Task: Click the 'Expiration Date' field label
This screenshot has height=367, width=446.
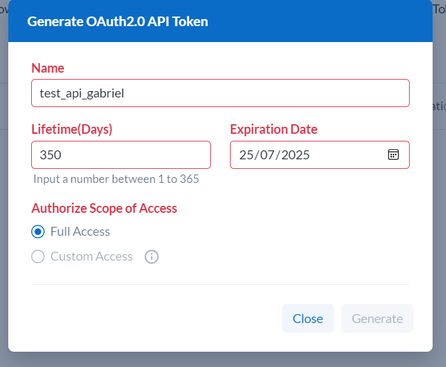Action: point(273,129)
